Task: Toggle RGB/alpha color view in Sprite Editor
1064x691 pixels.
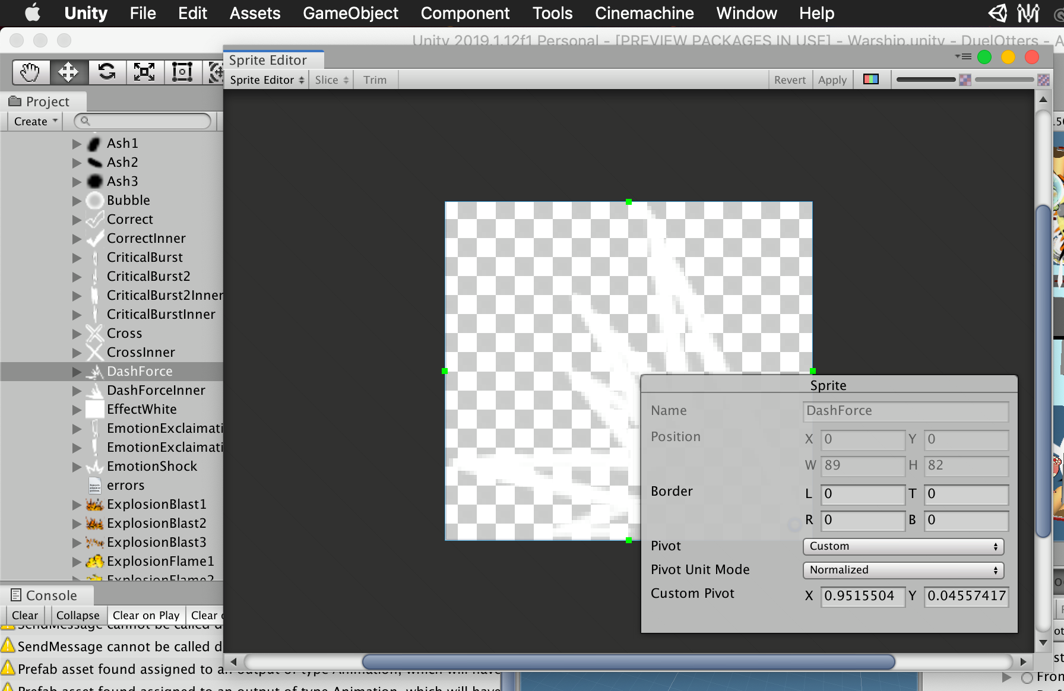Action: tap(871, 80)
